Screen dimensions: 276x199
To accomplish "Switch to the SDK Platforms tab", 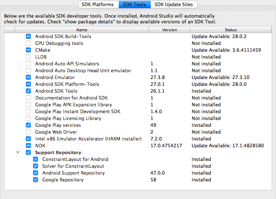I will pos(99,4).
